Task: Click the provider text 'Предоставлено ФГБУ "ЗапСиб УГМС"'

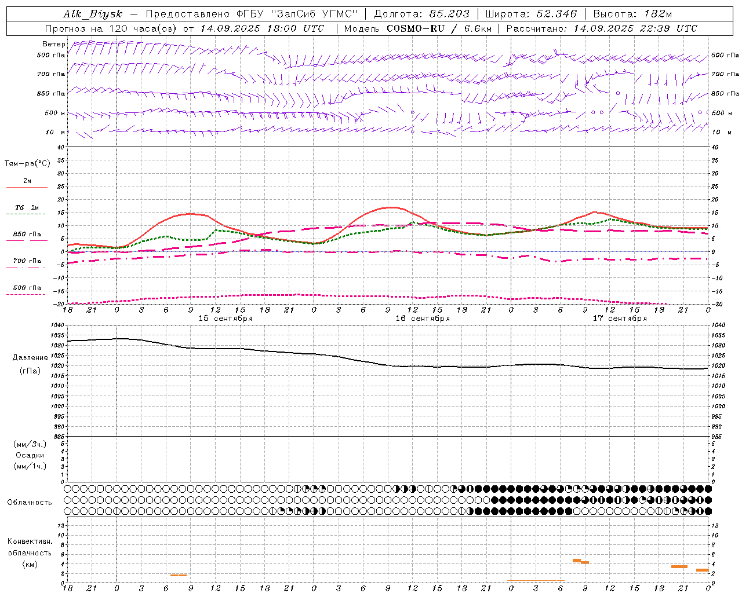Action: (252, 14)
